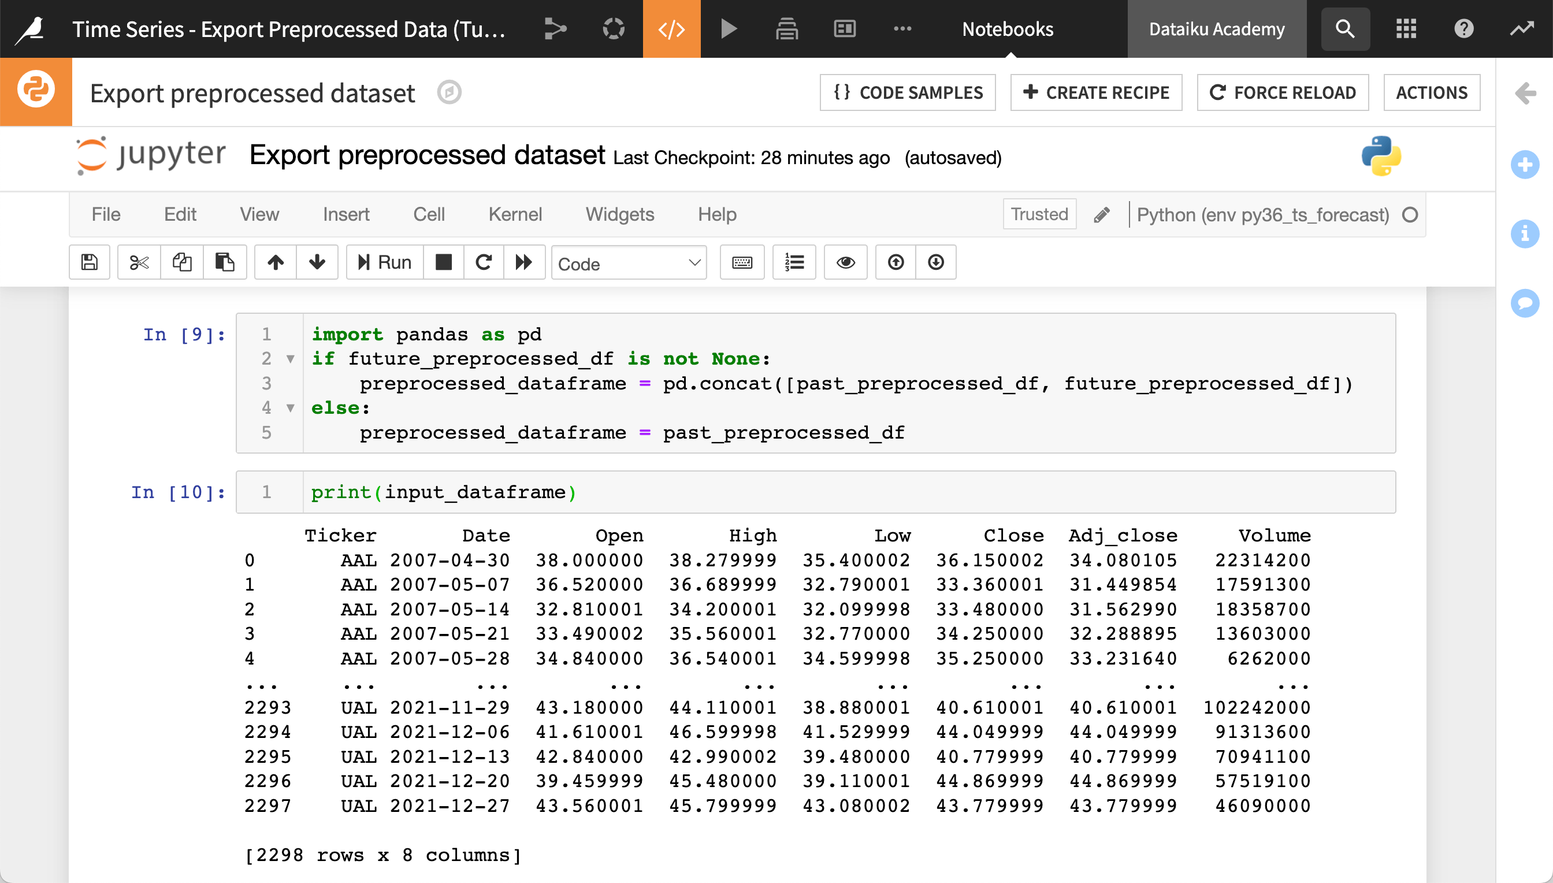This screenshot has height=883, width=1553.
Task: Restart the kernel
Action: click(483, 262)
